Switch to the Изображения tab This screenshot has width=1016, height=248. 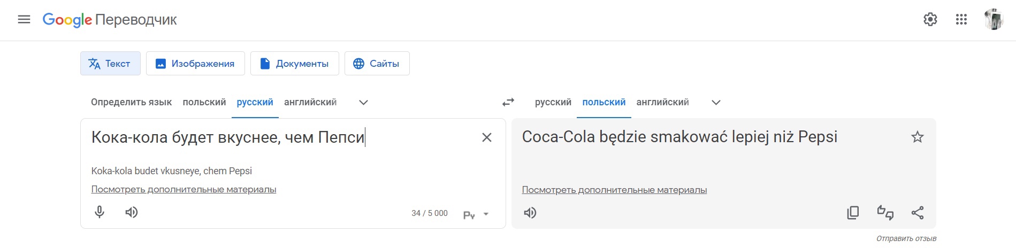click(x=195, y=64)
